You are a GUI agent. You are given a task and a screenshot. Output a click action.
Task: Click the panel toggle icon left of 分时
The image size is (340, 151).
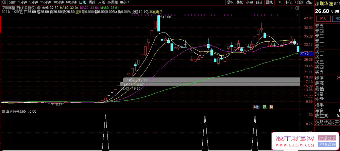click(5, 2)
